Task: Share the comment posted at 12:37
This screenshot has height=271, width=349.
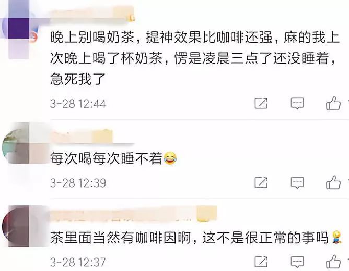Action: click(x=261, y=262)
